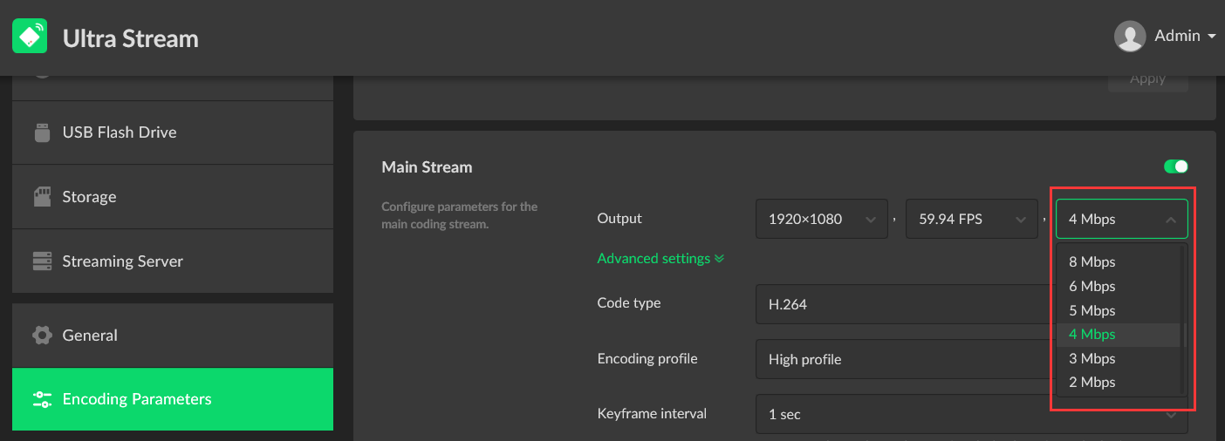Choose highlighted 4 Mbps list option

pyautogui.click(x=1119, y=335)
